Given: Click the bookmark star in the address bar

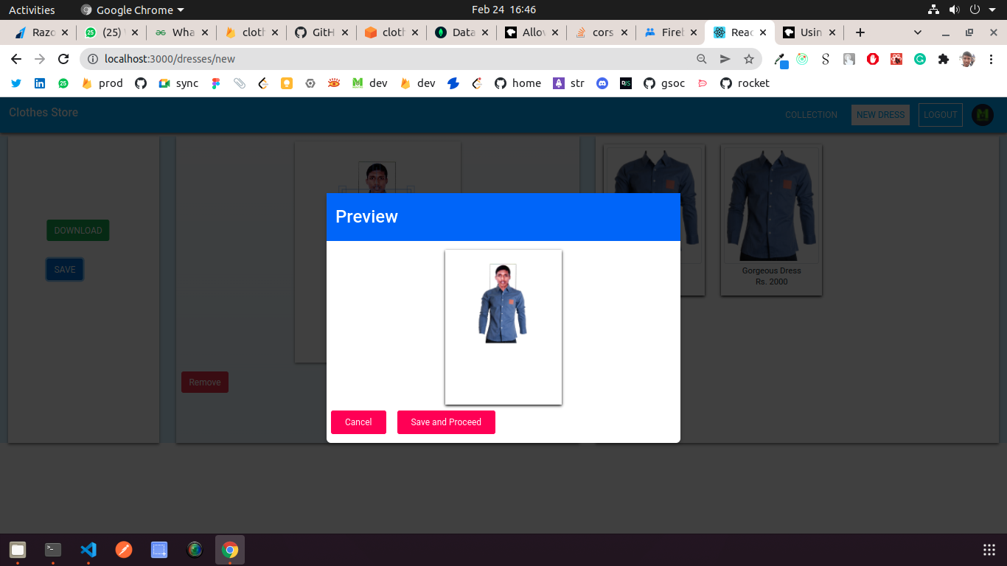Looking at the screenshot, I should pyautogui.click(x=748, y=59).
